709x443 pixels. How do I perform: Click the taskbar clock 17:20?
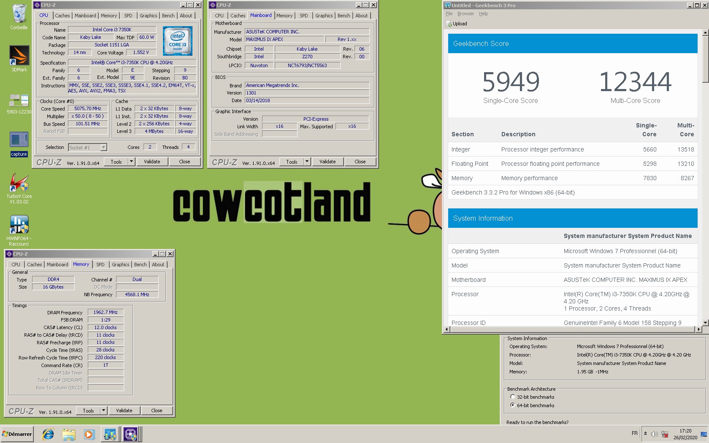[685, 431]
